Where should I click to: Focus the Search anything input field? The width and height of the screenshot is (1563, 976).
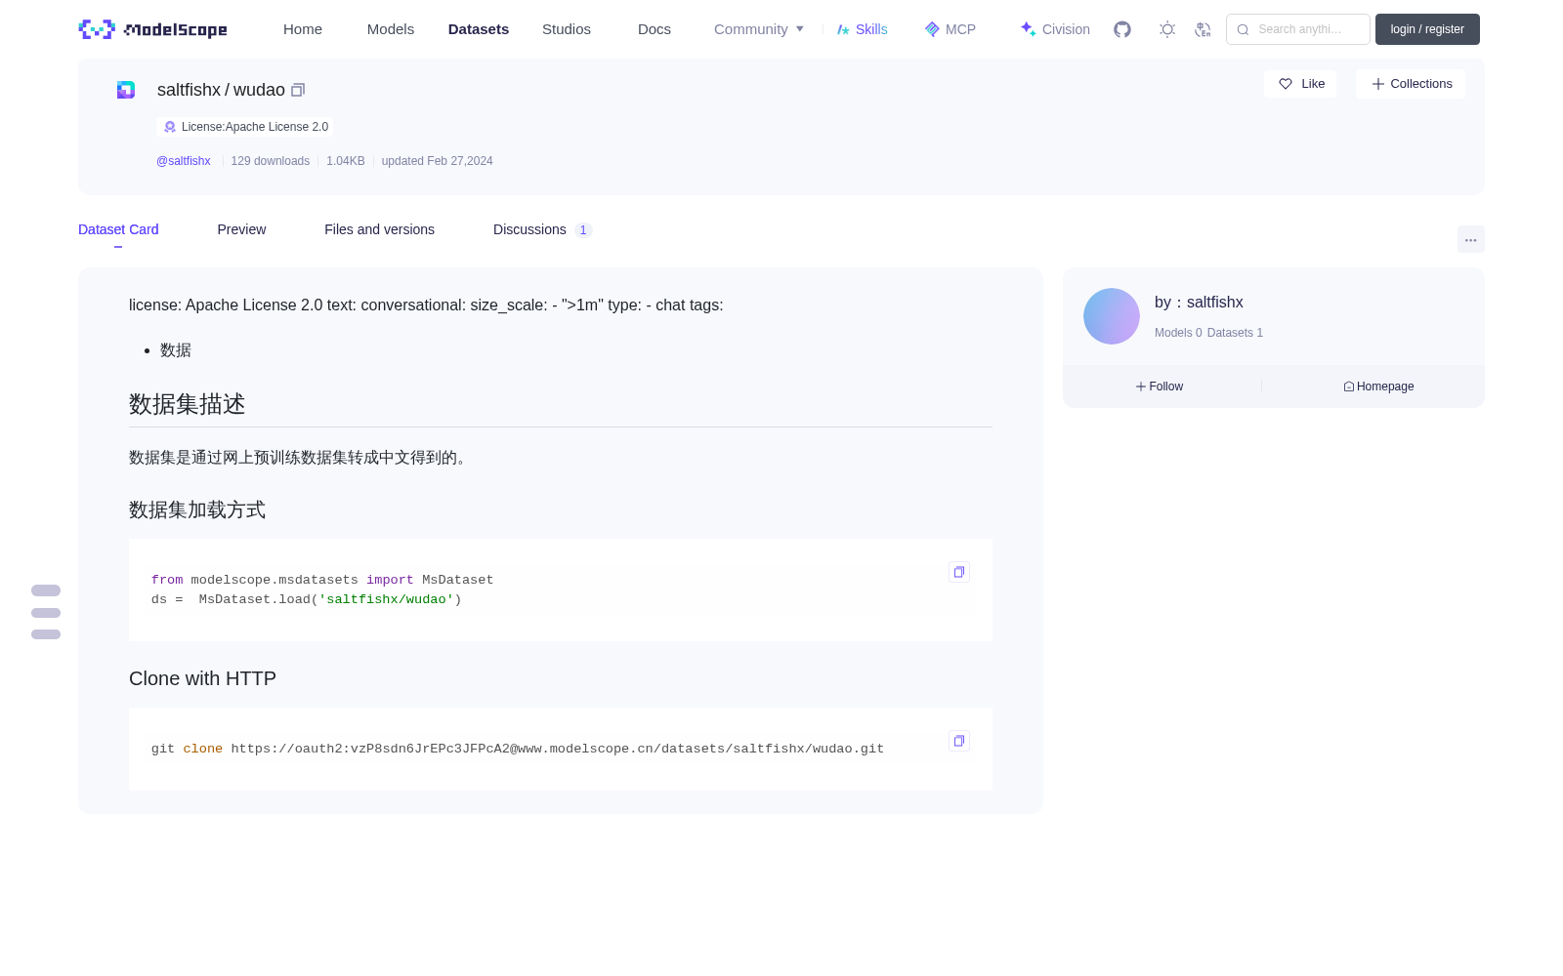pyautogui.click(x=1298, y=29)
